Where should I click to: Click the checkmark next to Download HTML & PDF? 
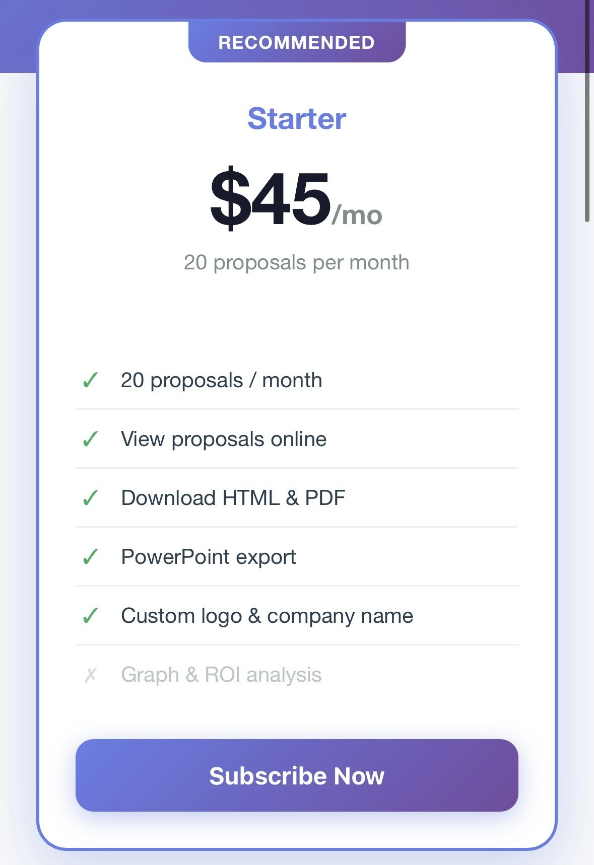(91, 497)
